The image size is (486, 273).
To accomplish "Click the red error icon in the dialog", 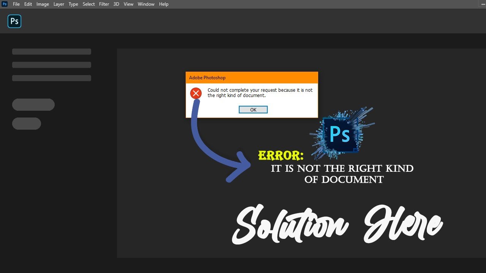I will tap(196, 93).
